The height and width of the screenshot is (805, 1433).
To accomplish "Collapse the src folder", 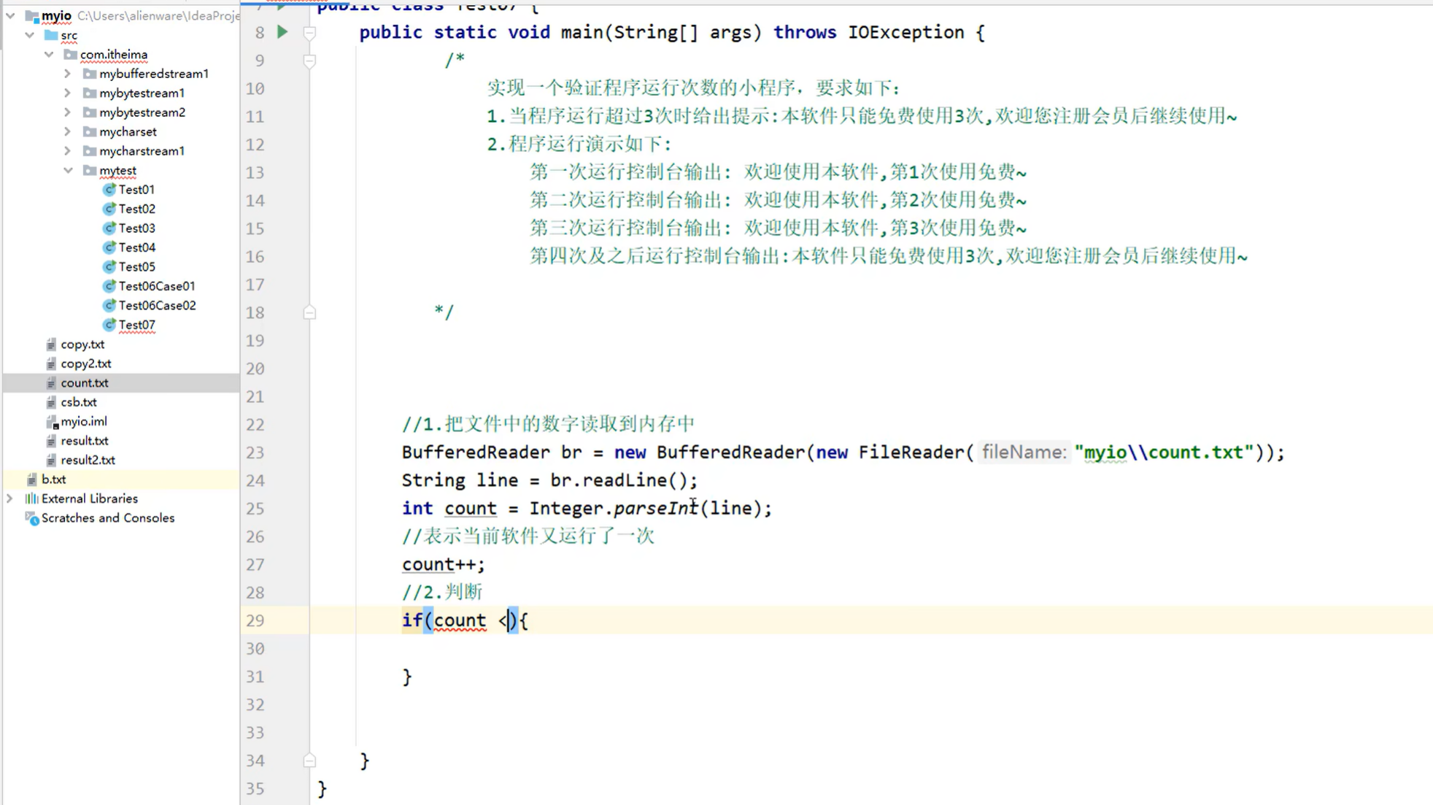I will pos(30,35).
